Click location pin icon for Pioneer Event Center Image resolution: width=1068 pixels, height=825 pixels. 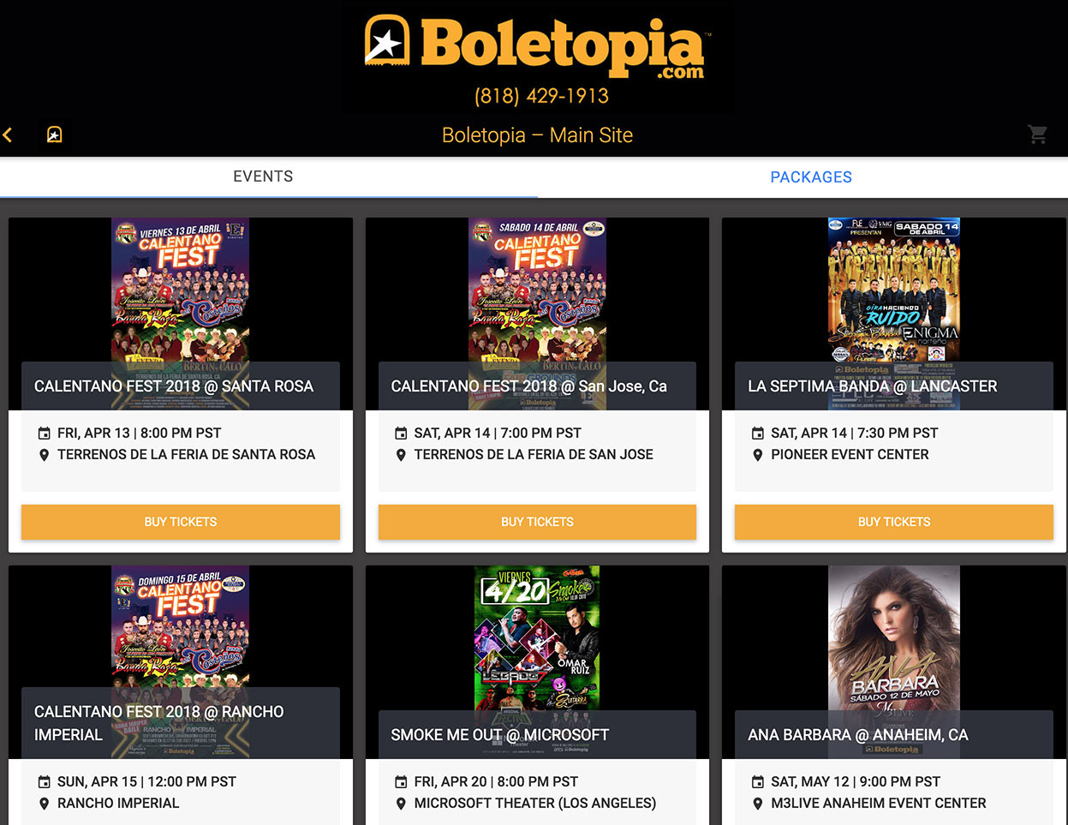pyautogui.click(x=758, y=455)
